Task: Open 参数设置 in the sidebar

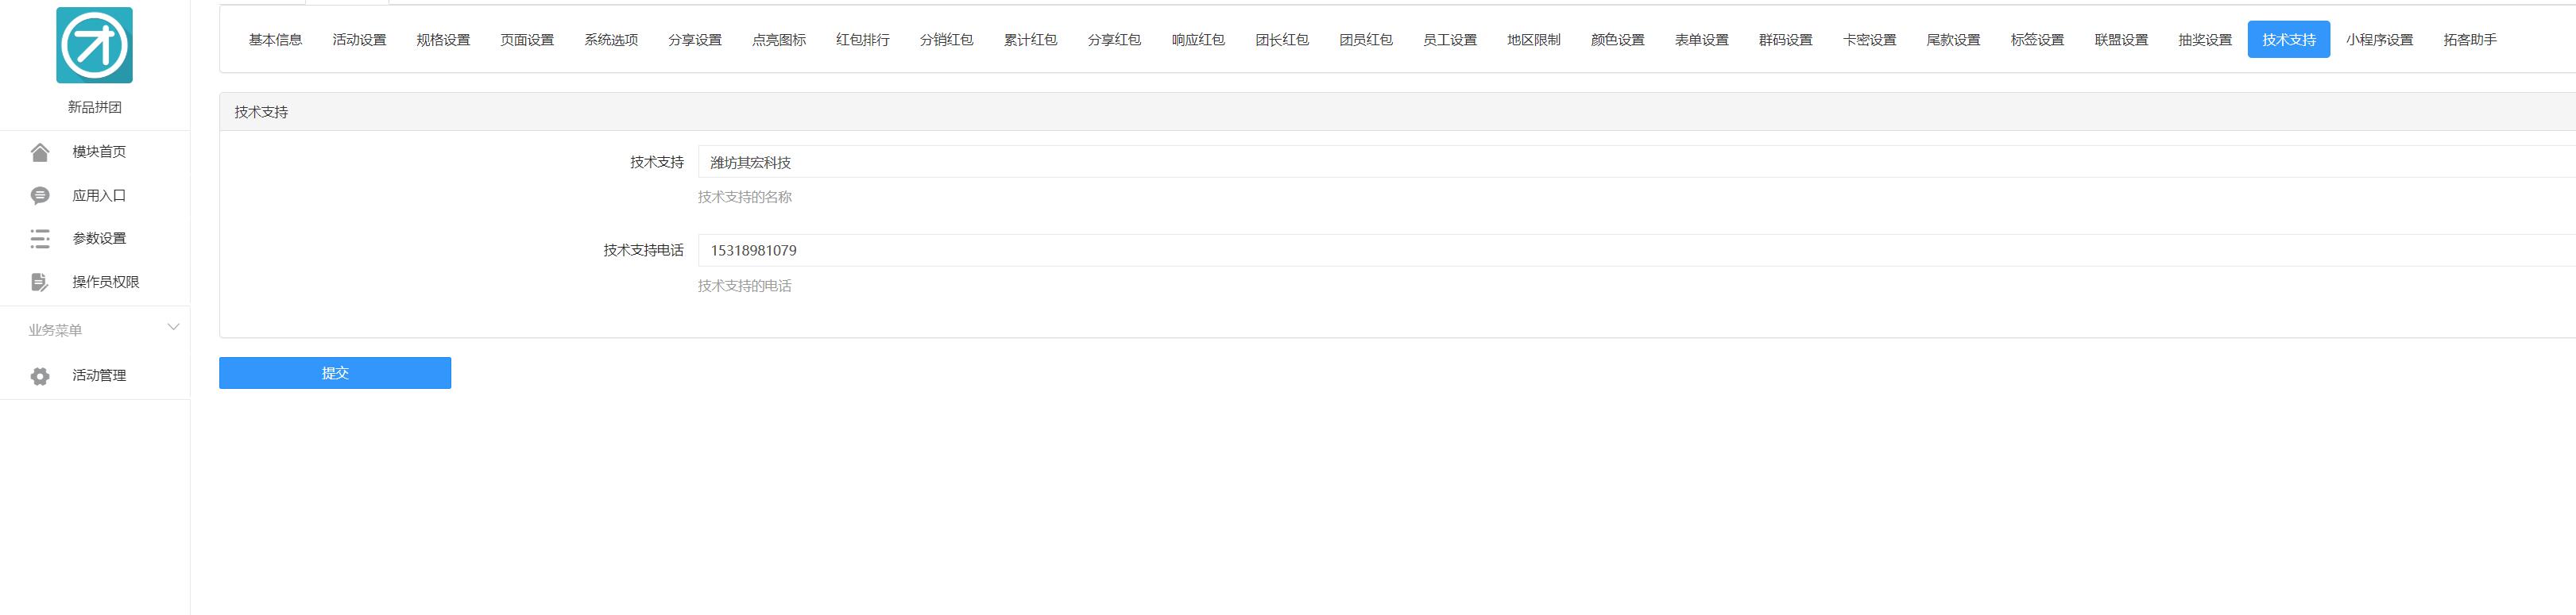Action: (x=99, y=239)
